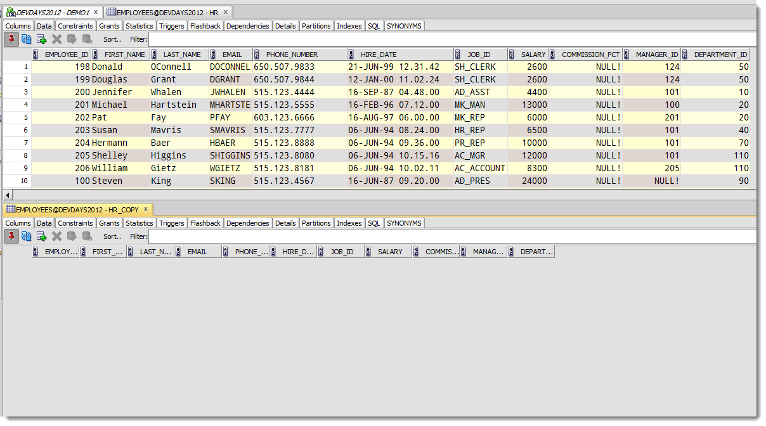Switch to the SQL tab
This screenshot has height=426, width=766.
click(373, 25)
